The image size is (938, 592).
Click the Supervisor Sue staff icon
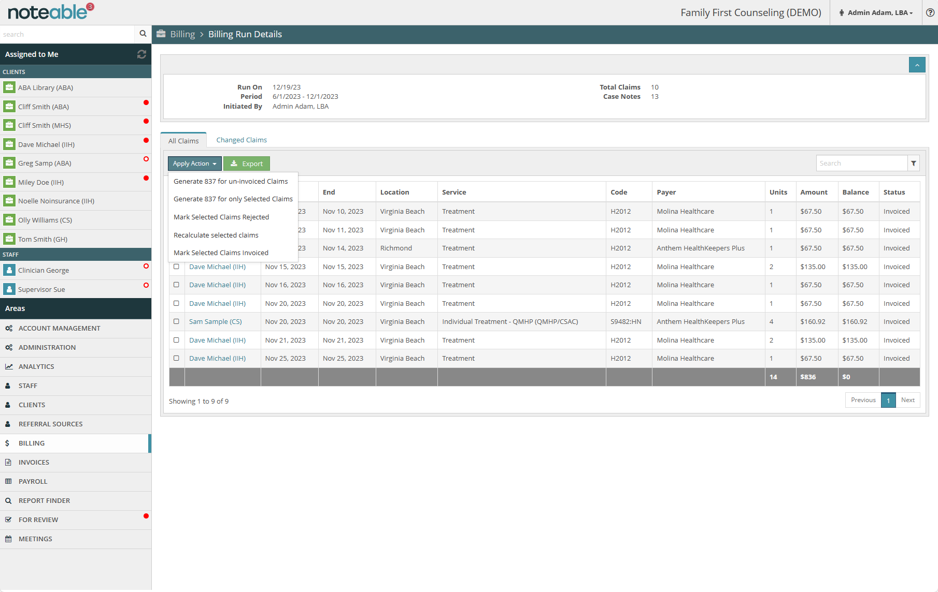click(9, 289)
